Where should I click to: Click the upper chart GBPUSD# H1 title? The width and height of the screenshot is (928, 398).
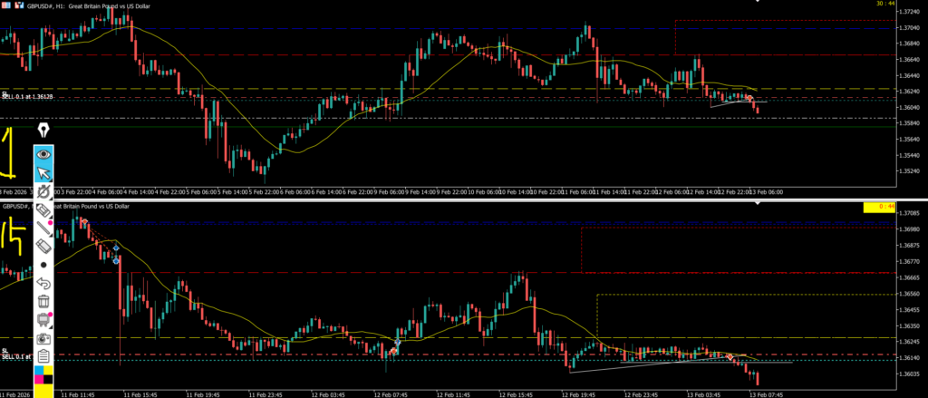click(x=72, y=5)
